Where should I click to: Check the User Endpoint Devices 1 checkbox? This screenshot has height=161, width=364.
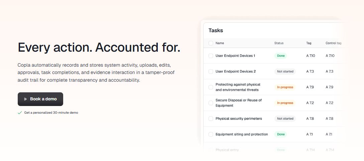click(x=211, y=56)
